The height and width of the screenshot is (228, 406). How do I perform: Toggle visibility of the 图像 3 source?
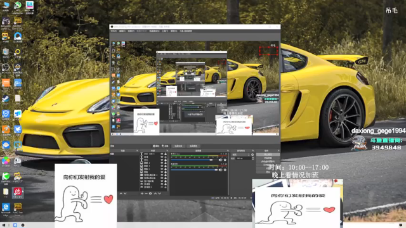point(162,166)
